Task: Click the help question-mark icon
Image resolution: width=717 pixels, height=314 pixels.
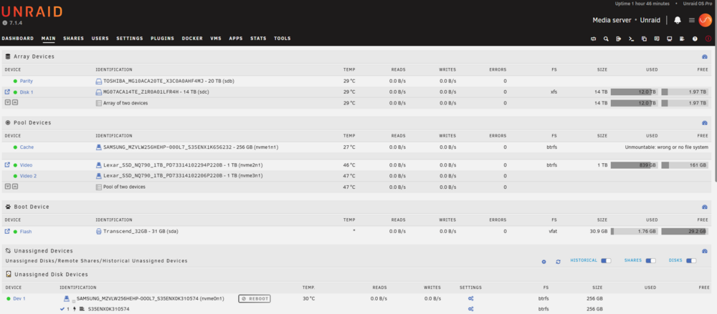Action: [x=695, y=39]
